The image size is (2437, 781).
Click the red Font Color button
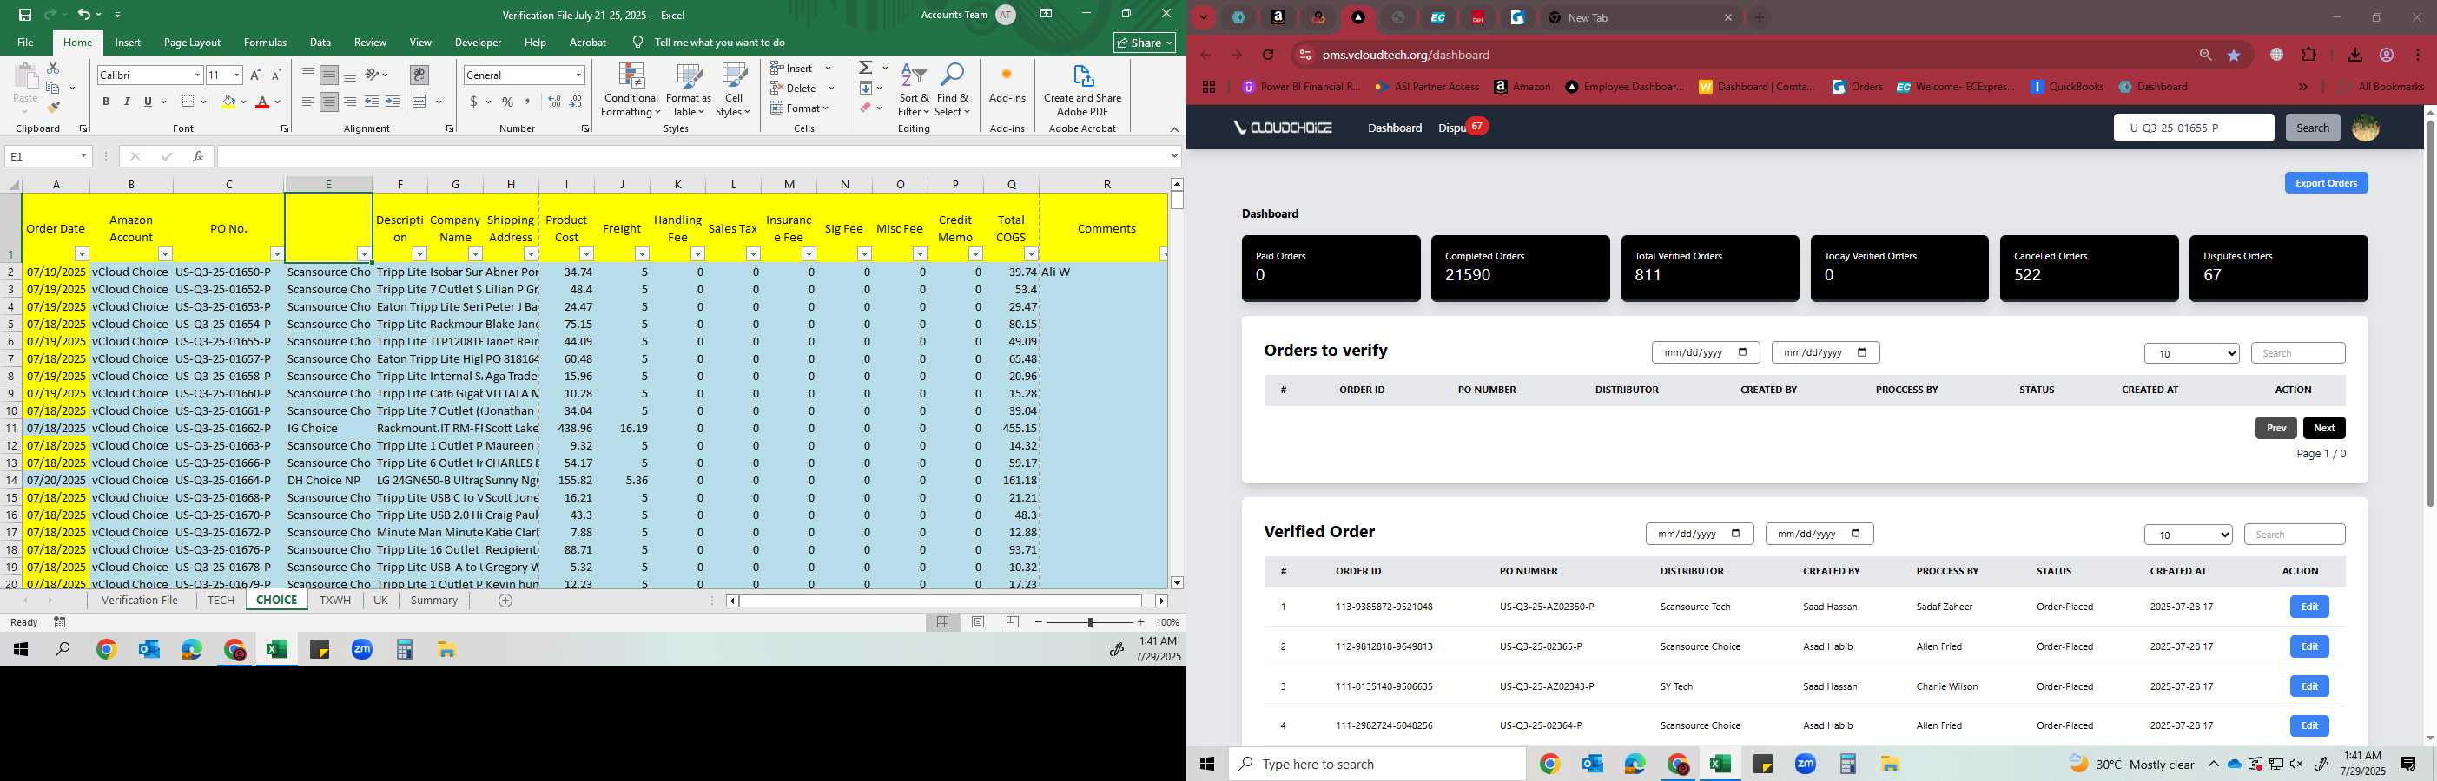[x=262, y=102]
